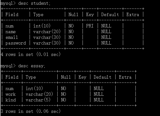Click '3 rows in set (0.06 sec)' text

[x=31, y=111]
